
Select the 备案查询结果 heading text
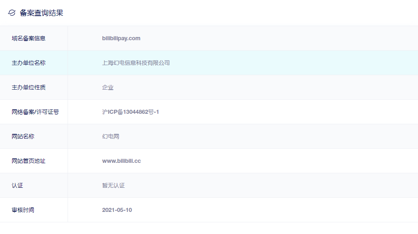(41, 13)
